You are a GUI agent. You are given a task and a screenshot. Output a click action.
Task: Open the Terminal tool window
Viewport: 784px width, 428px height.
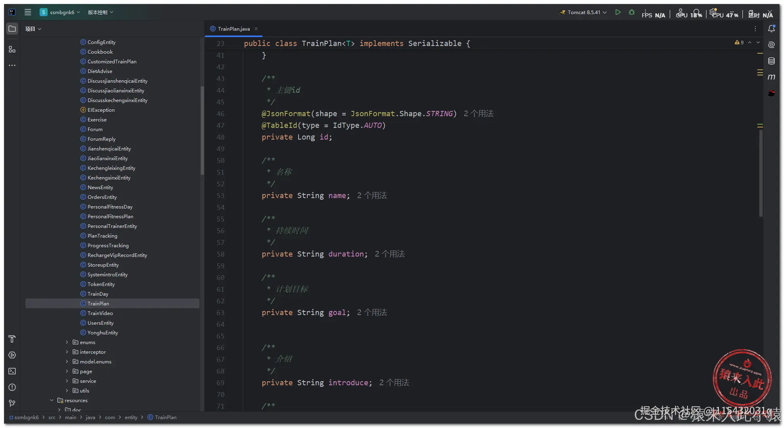coord(12,371)
